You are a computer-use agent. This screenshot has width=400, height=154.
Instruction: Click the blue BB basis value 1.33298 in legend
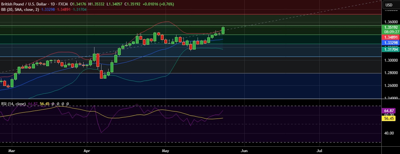tap(48, 10)
